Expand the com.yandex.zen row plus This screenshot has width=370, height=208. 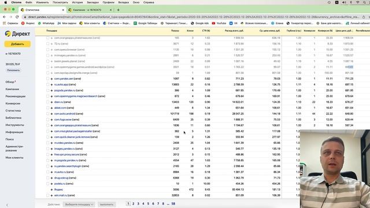click(51, 79)
